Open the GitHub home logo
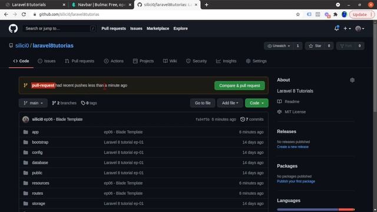This screenshot has height=212, width=377. point(13,29)
